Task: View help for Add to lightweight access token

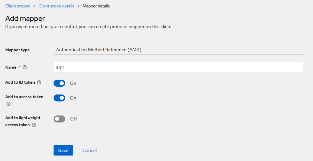Action: tap(34, 125)
